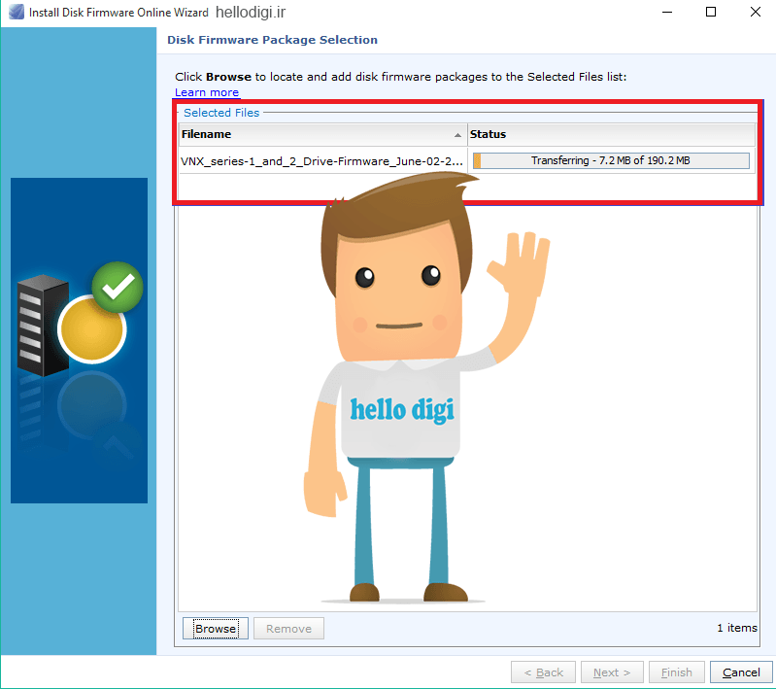Click the Transferring progress bar

pyautogui.click(x=611, y=160)
